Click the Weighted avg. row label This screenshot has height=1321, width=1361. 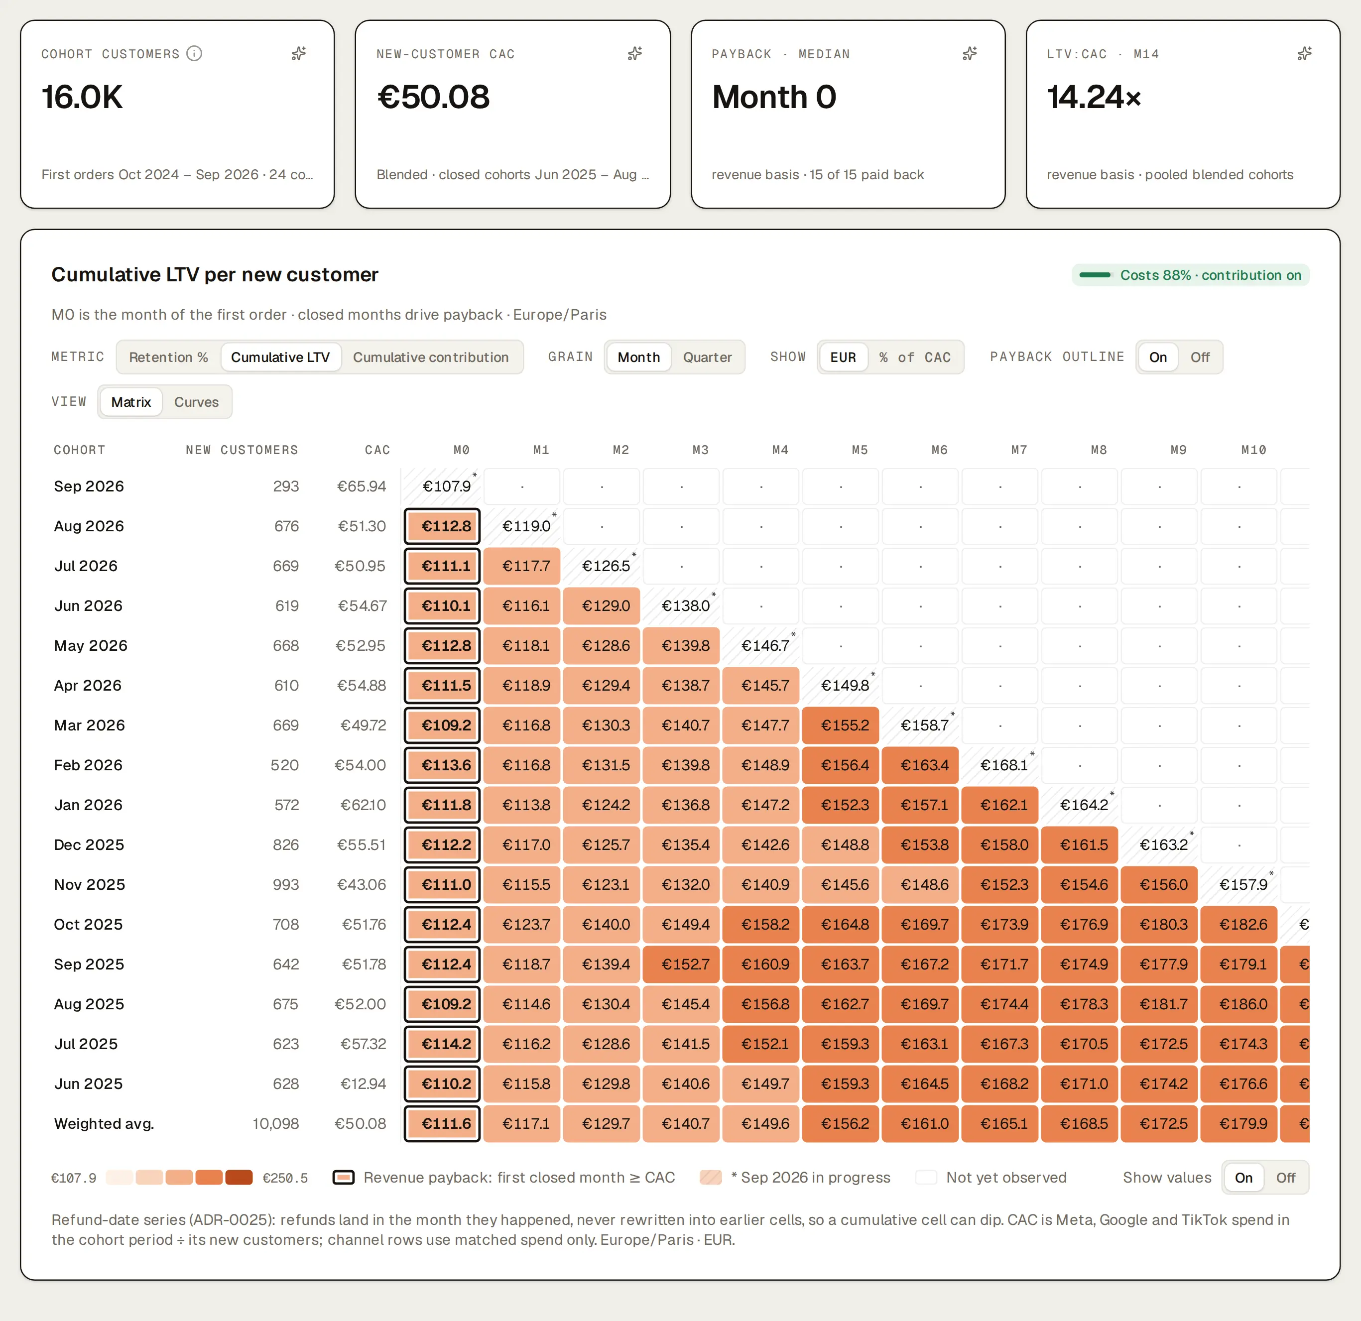pyautogui.click(x=104, y=1124)
